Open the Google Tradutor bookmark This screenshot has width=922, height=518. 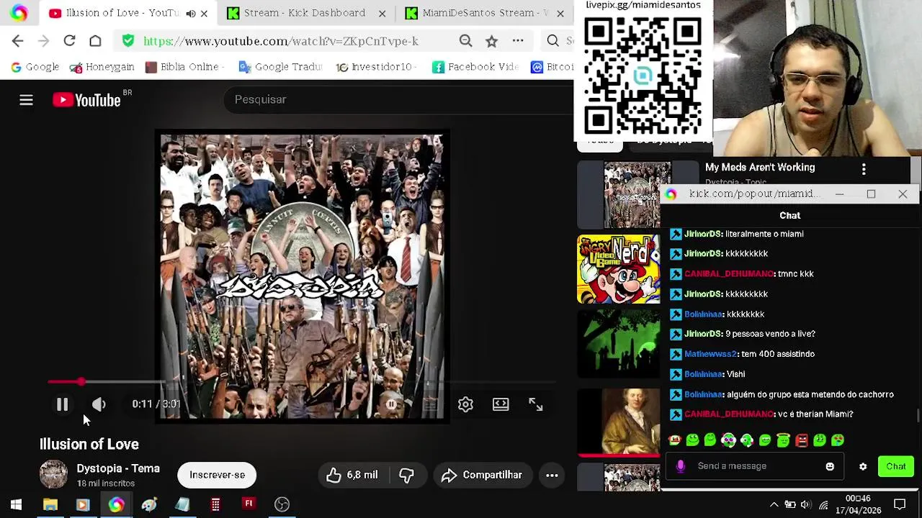click(x=280, y=67)
